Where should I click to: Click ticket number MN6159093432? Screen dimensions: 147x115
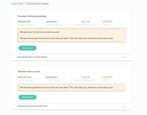[x=24, y=77]
